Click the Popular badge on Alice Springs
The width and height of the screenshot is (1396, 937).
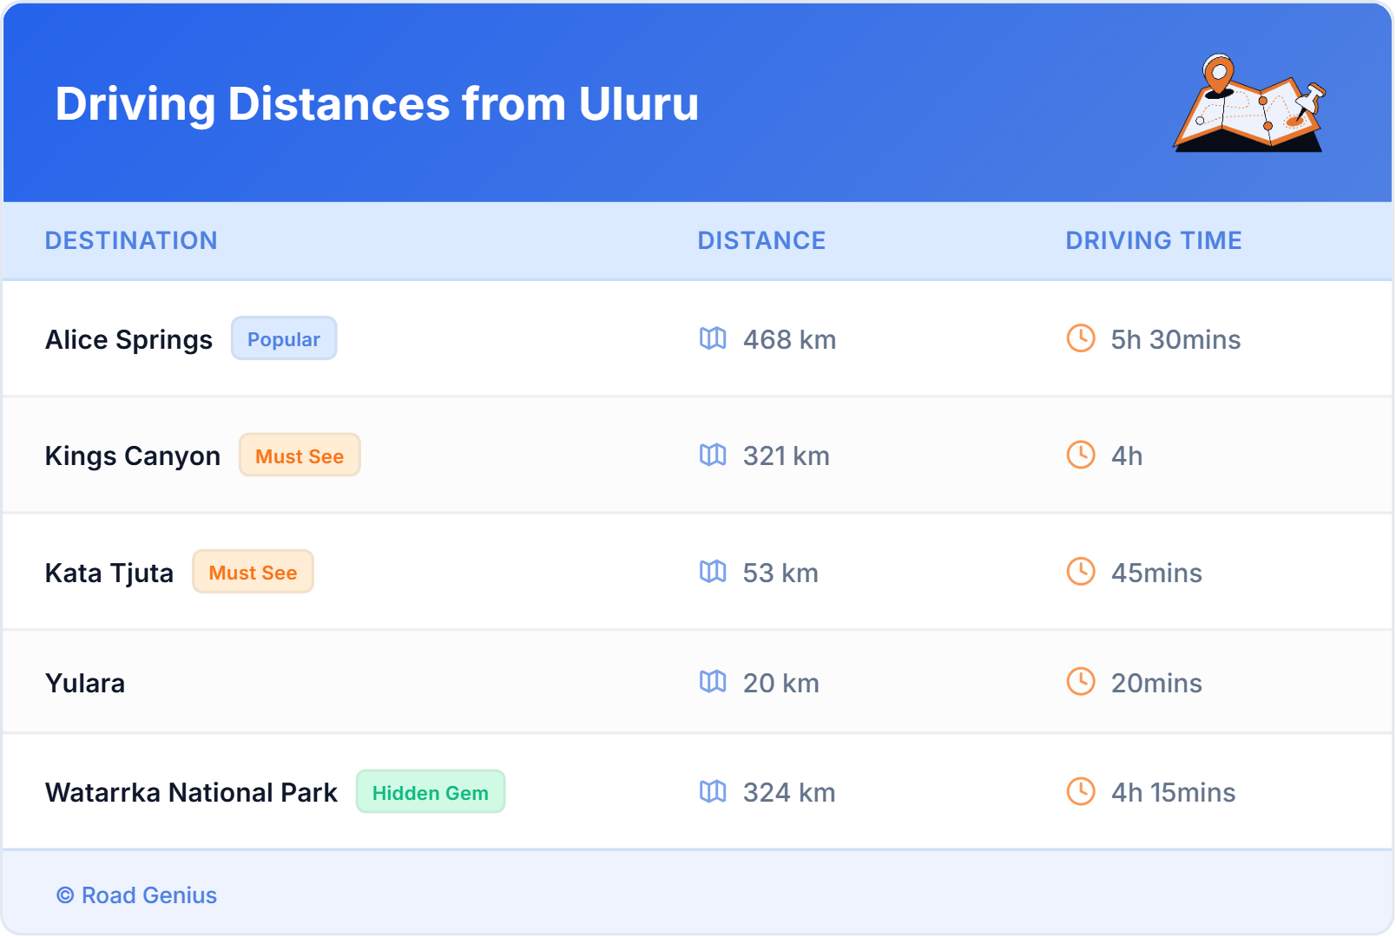(x=284, y=339)
